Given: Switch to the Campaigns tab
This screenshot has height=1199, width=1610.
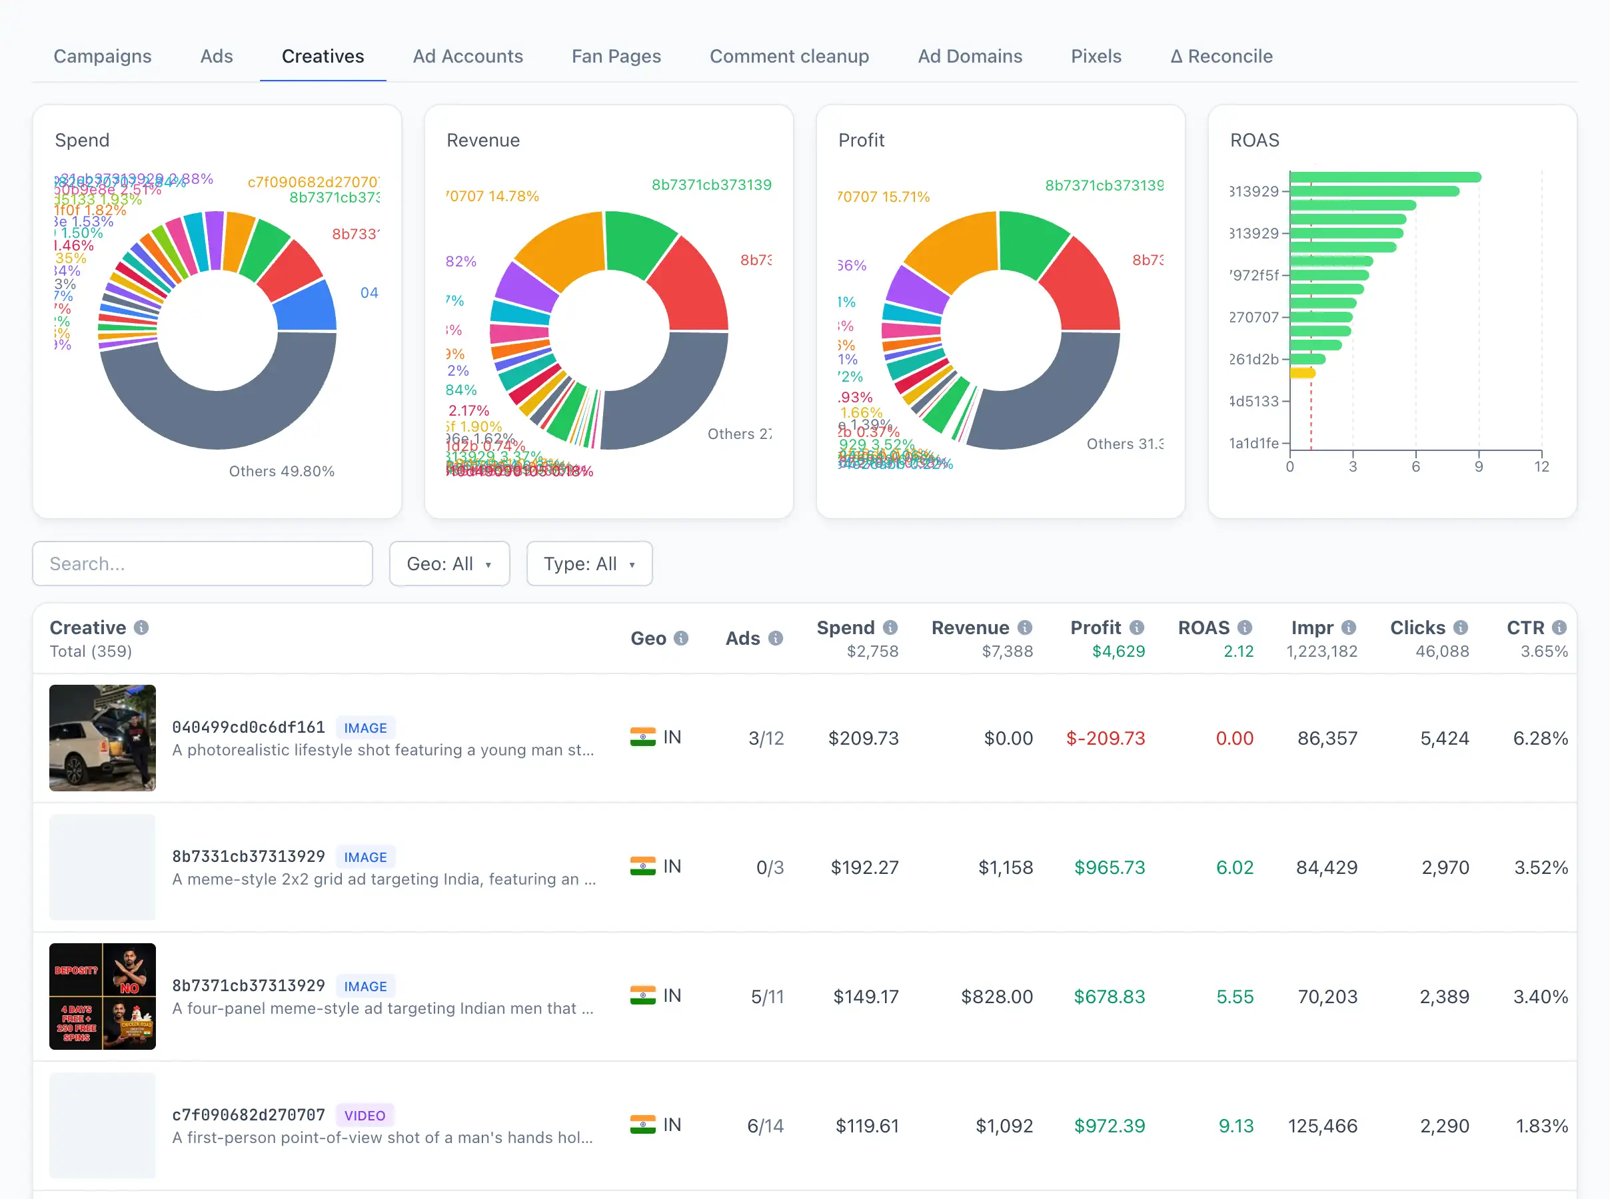Looking at the screenshot, I should pos(103,57).
